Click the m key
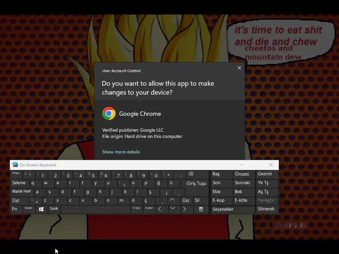339x254 pixels. click(x=123, y=200)
